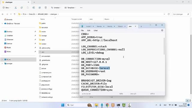Open Notepad File menu
Viewport: 192px width, 108px height.
tap(82, 31)
